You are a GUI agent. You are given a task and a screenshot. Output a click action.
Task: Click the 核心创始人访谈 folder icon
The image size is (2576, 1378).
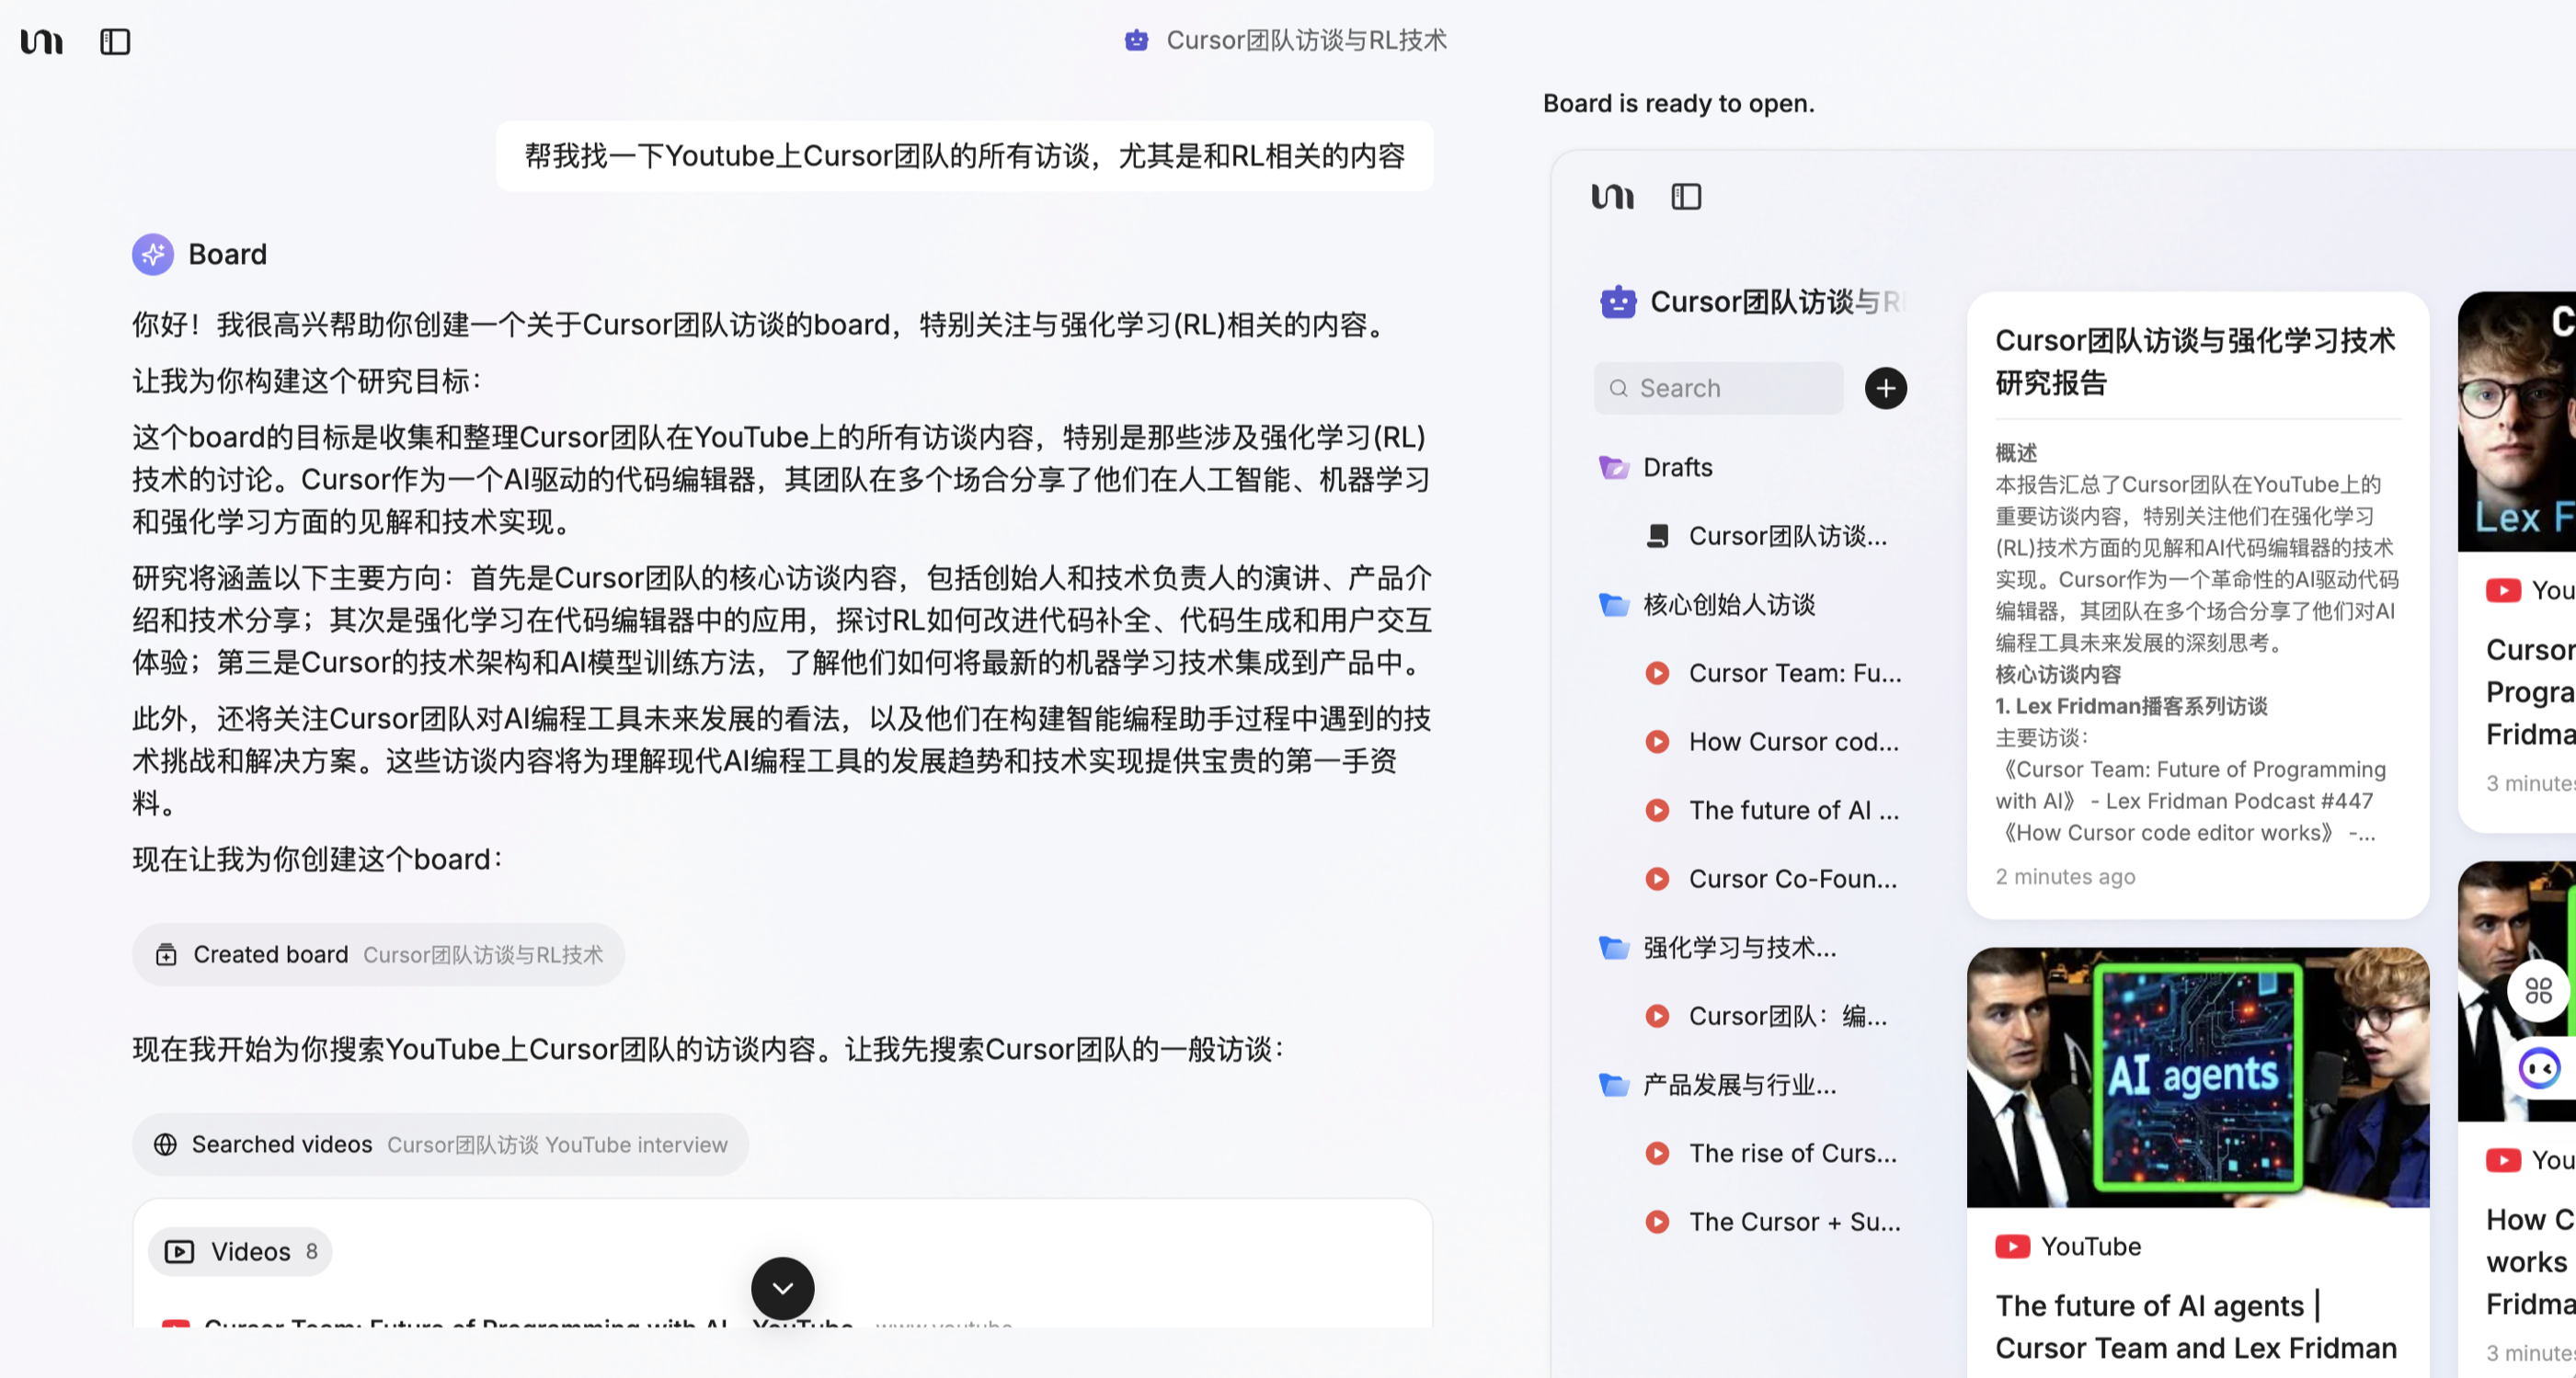click(x=1613, y=605)
